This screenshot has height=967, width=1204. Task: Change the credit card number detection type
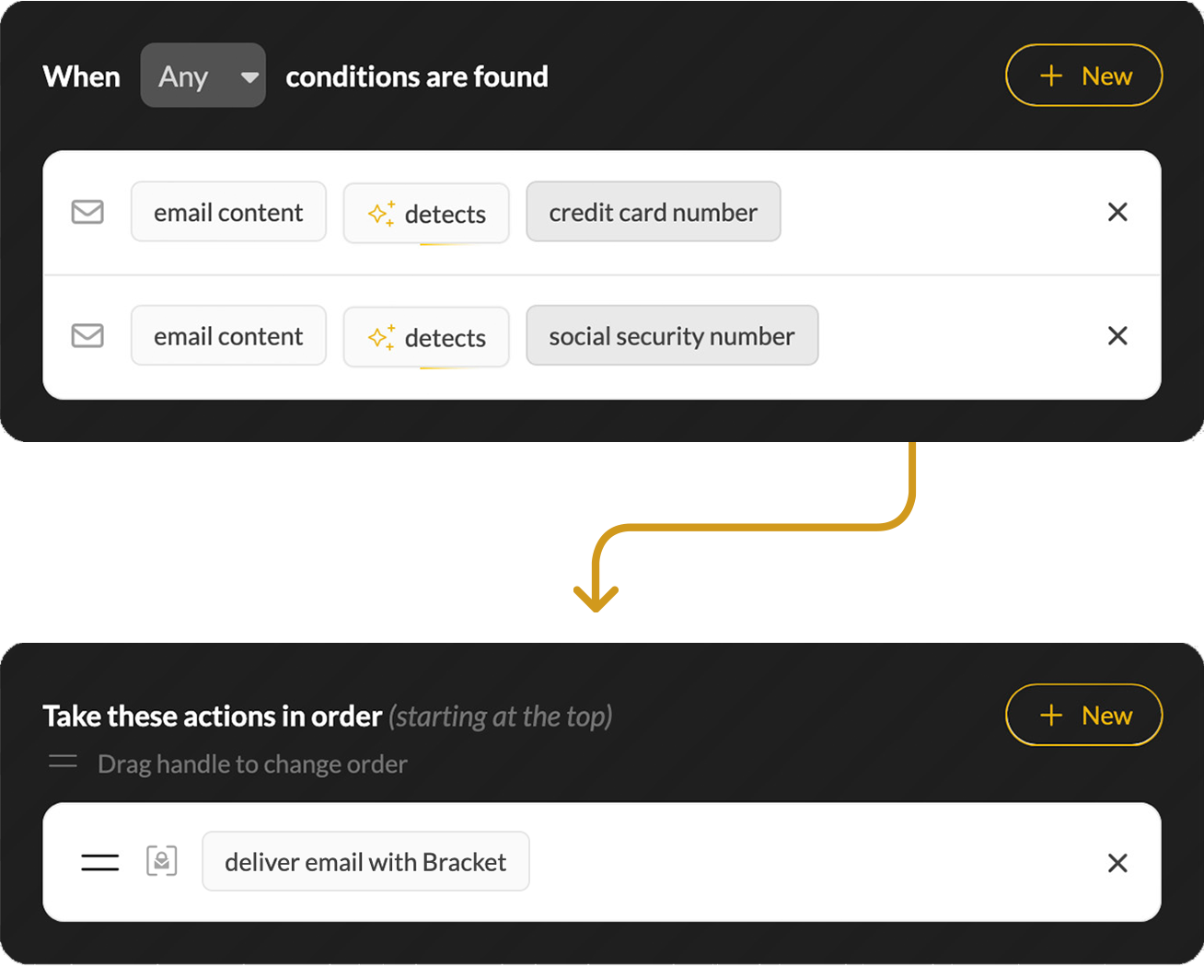(x=653, y=212)
